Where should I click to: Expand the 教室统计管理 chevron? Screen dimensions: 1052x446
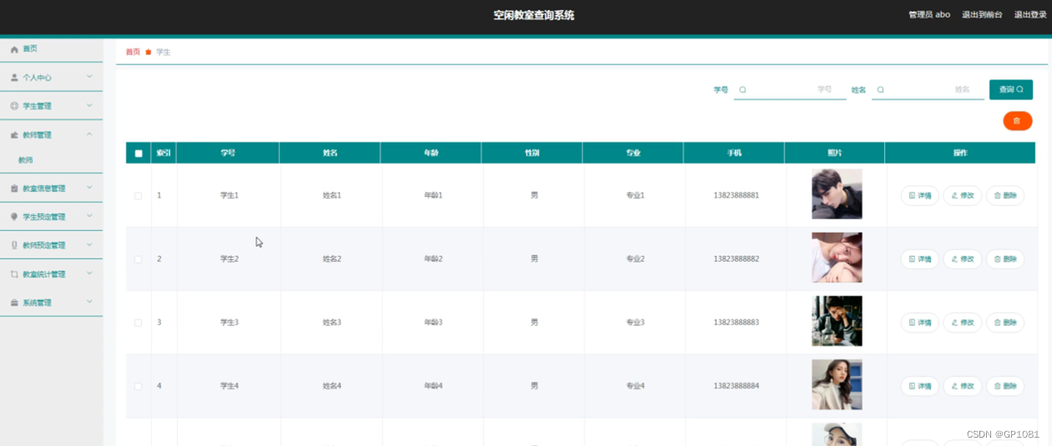click(x=89, y=273)
